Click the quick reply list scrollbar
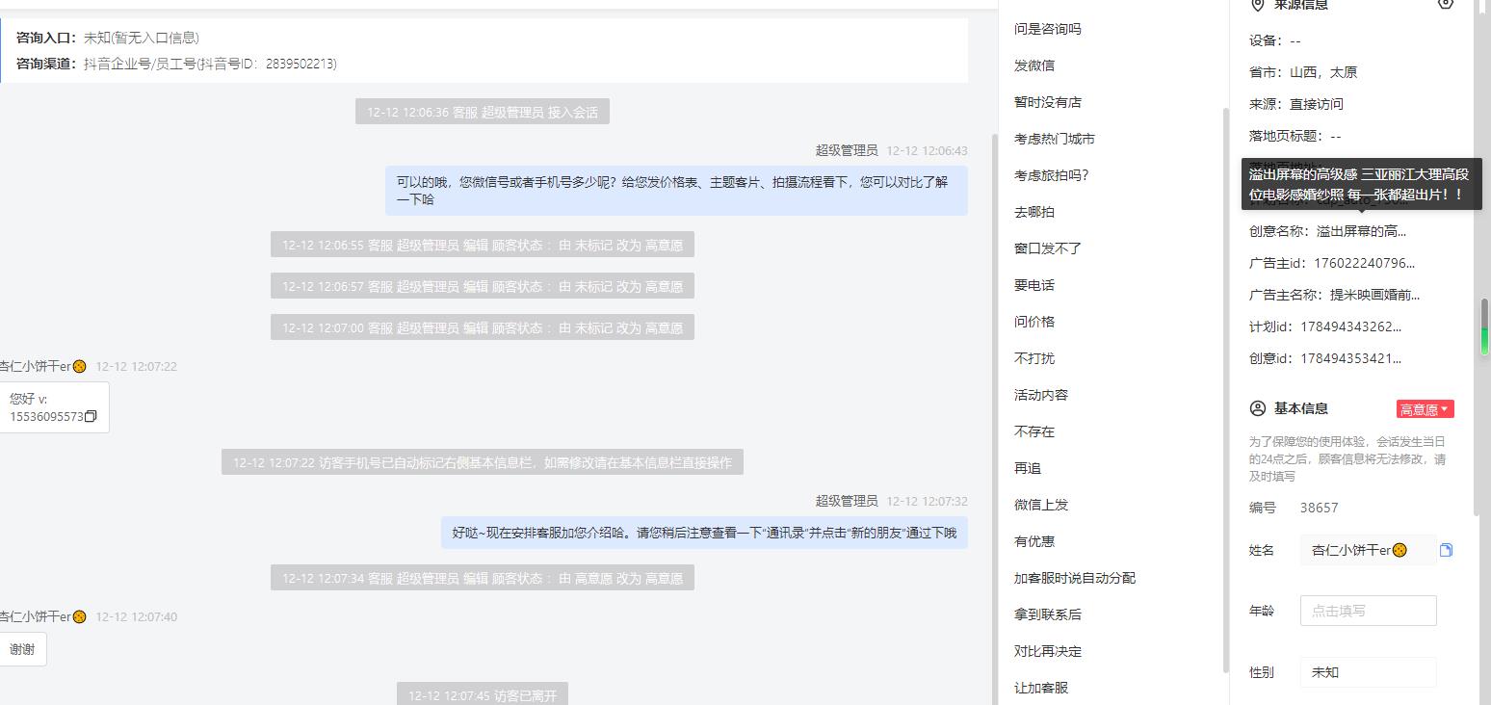Image resolution: width=1491 pixels, height=705 pixels. coord(1226,390)
